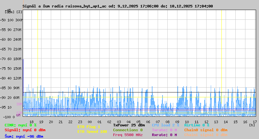Click the blue Šum -96 dBm legend entry
The height and width of the screenshot is (139, 259).
pyautogui.click(x=24, y=136)
